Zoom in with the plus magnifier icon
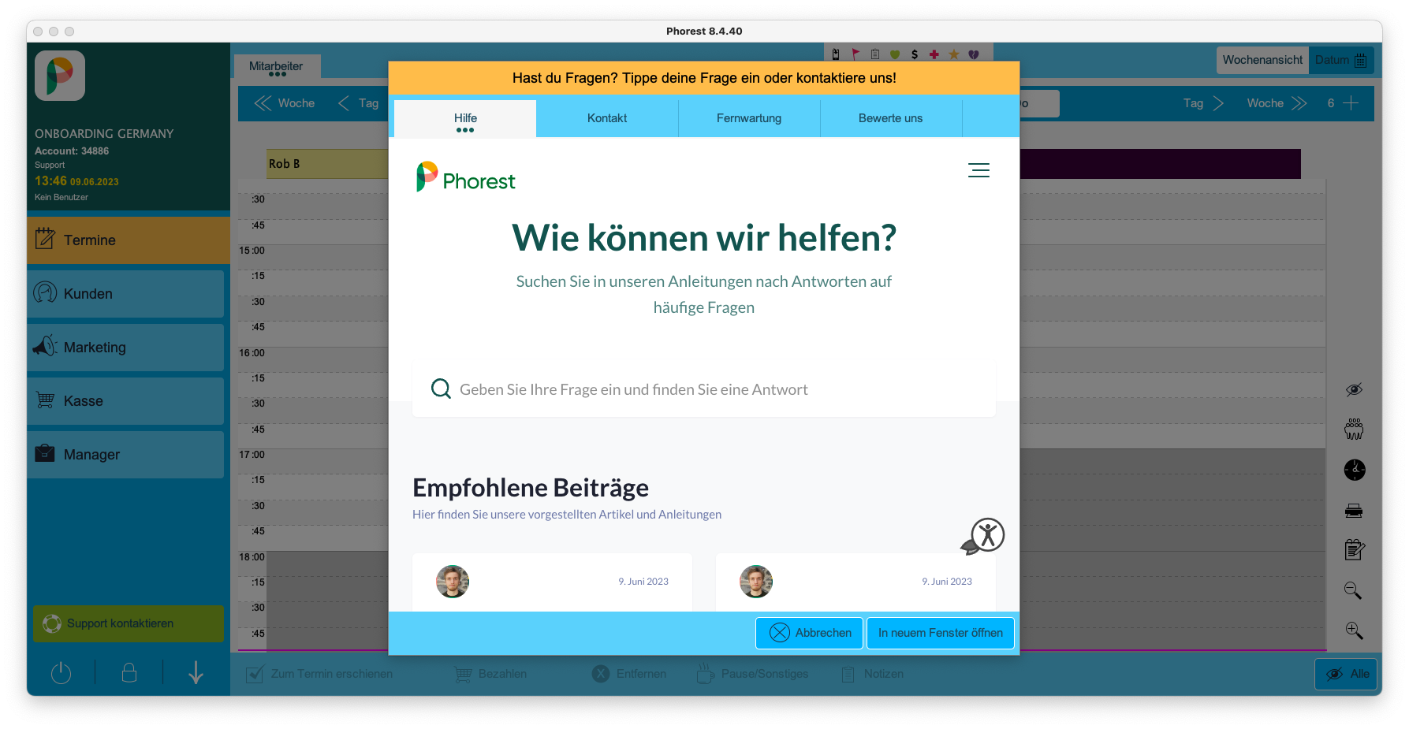 pyautogui.click(x=1354, y=630)
